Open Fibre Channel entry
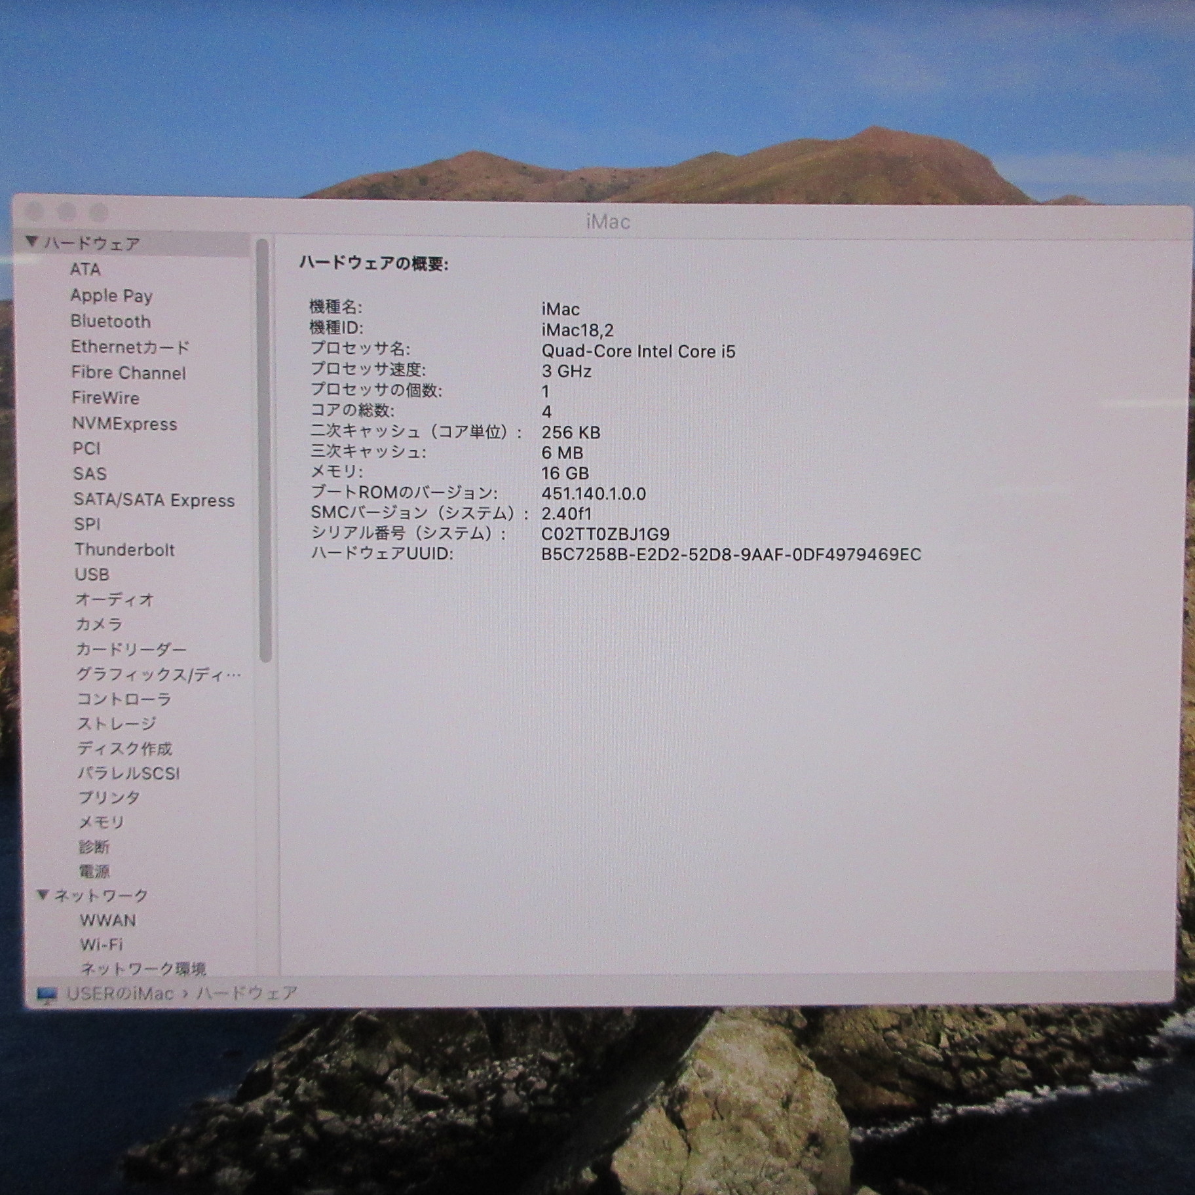Viewport: 1195px width, 1195px height. tap(128, 373)
